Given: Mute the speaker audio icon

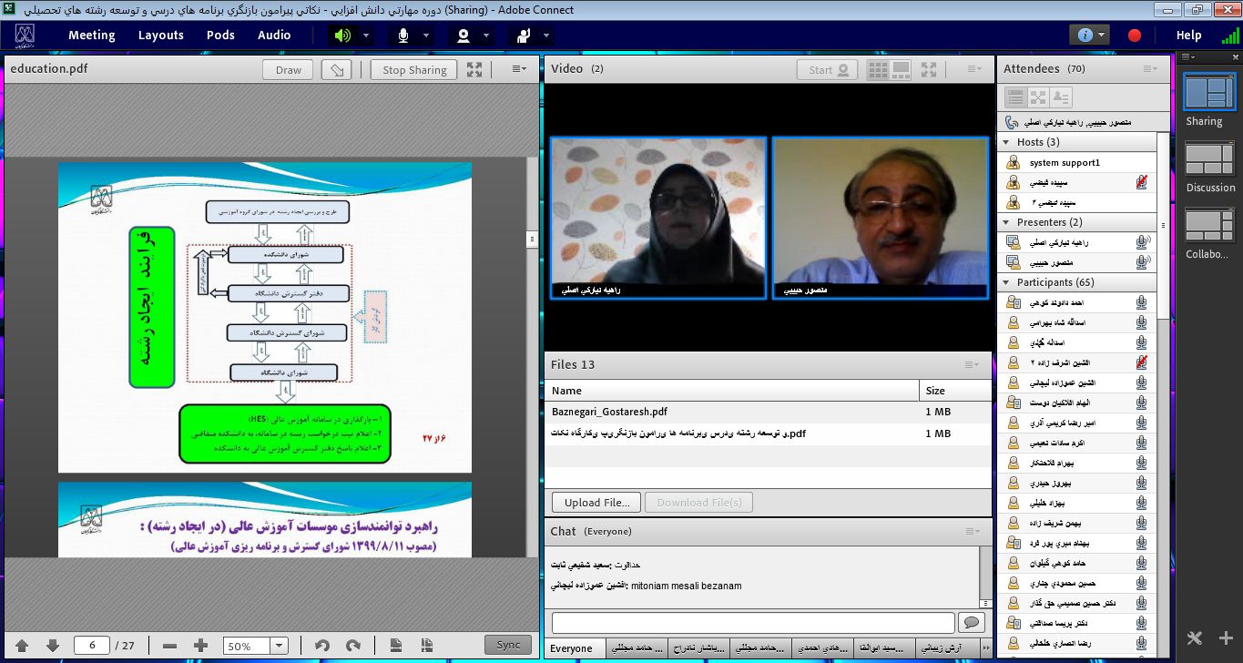Looking at the screenshot, I should click(x=342, y=36).
